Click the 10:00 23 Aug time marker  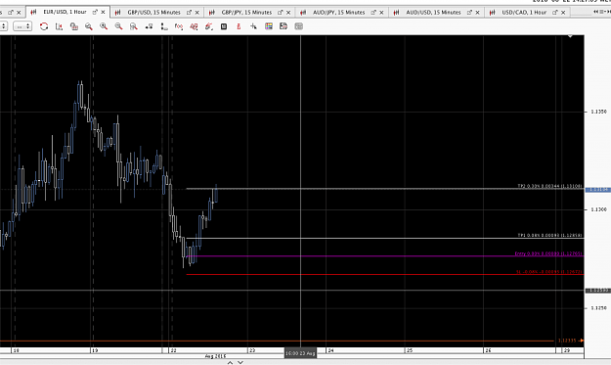coord(300,353)
